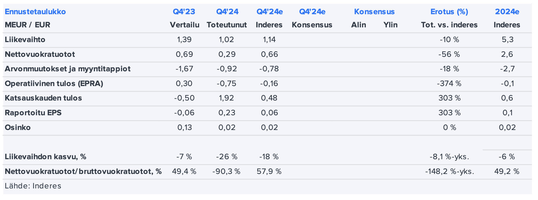Select the Liikevaihdon kasvu, % row label
538x200 pixels.
[45, 157]
